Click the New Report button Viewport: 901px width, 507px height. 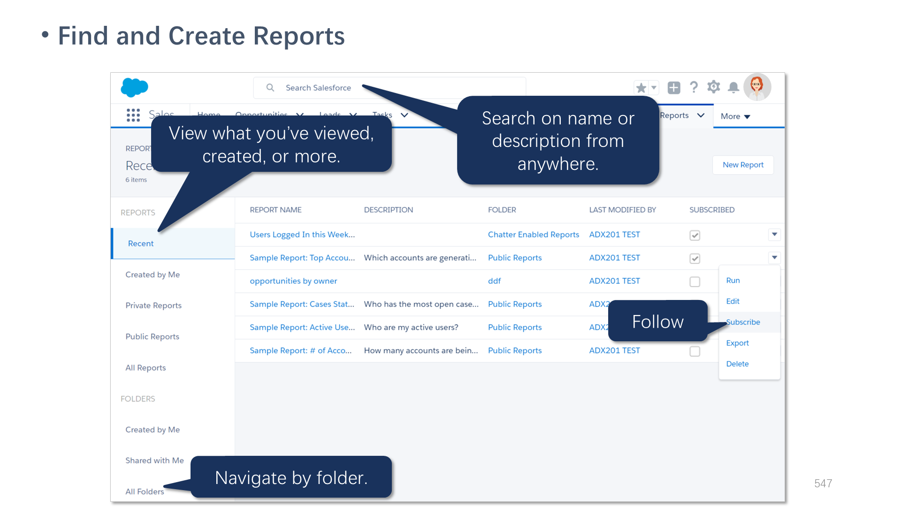pos(743,165)
